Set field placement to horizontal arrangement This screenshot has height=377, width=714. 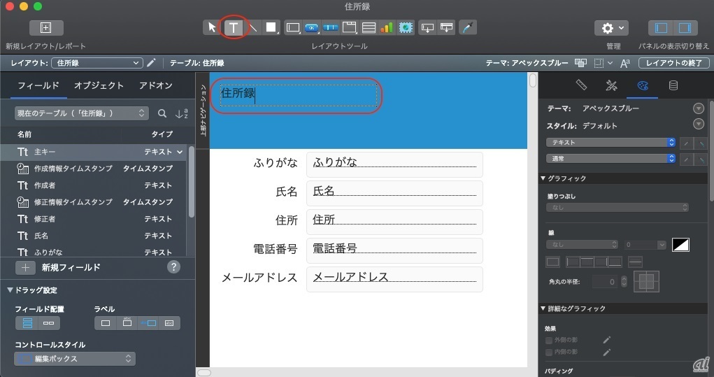[x=49, y=323]
